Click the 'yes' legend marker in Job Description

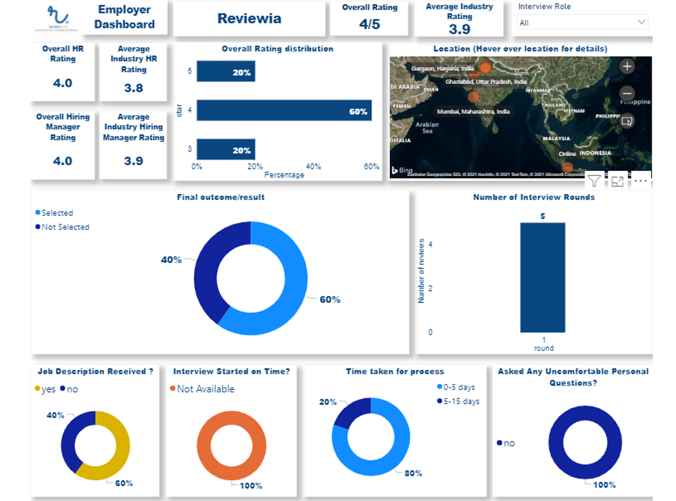click(x=37, y=389)
